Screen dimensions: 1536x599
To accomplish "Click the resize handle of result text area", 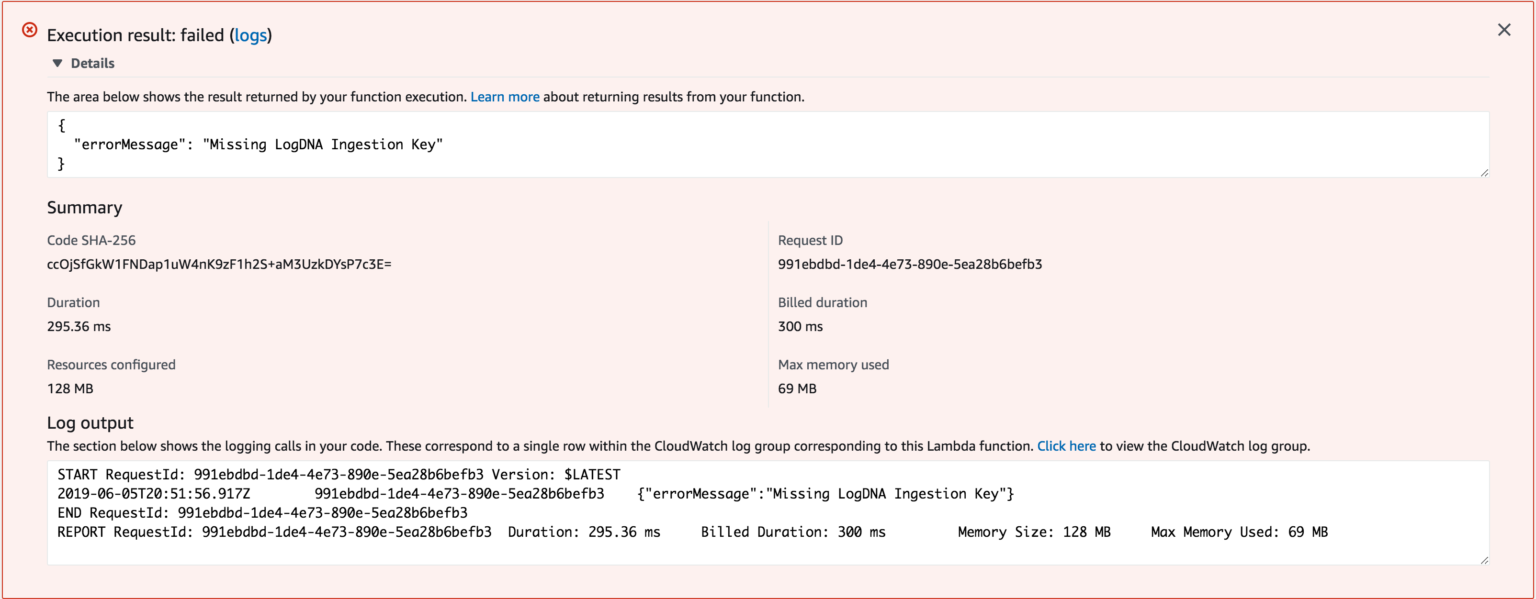I will (x=1484, y=173).
